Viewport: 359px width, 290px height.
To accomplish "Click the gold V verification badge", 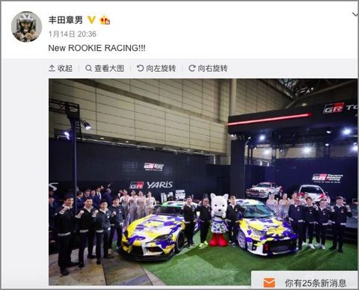I will coord(91,20).
